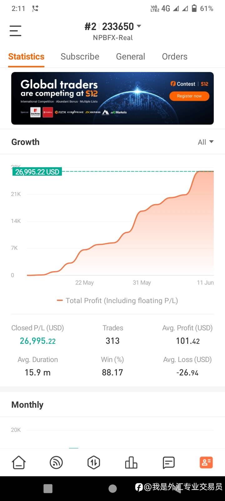Viewport: 225px width, 501px height.
Task: Select the Statistics tab
Action: click(x=26, y=57)
